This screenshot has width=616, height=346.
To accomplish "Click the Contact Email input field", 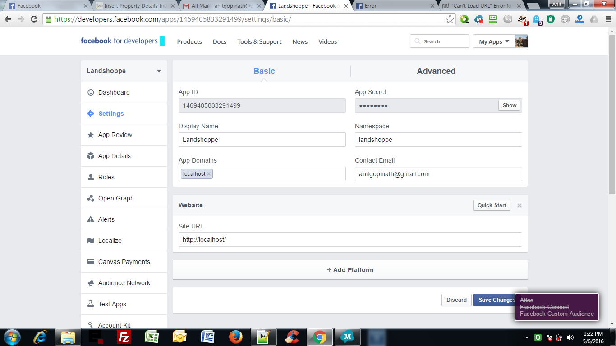I will tap(438, 174).
